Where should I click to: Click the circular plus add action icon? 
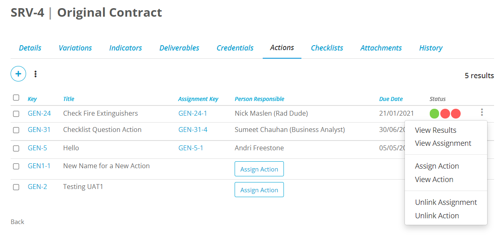(x=18, y=74)
